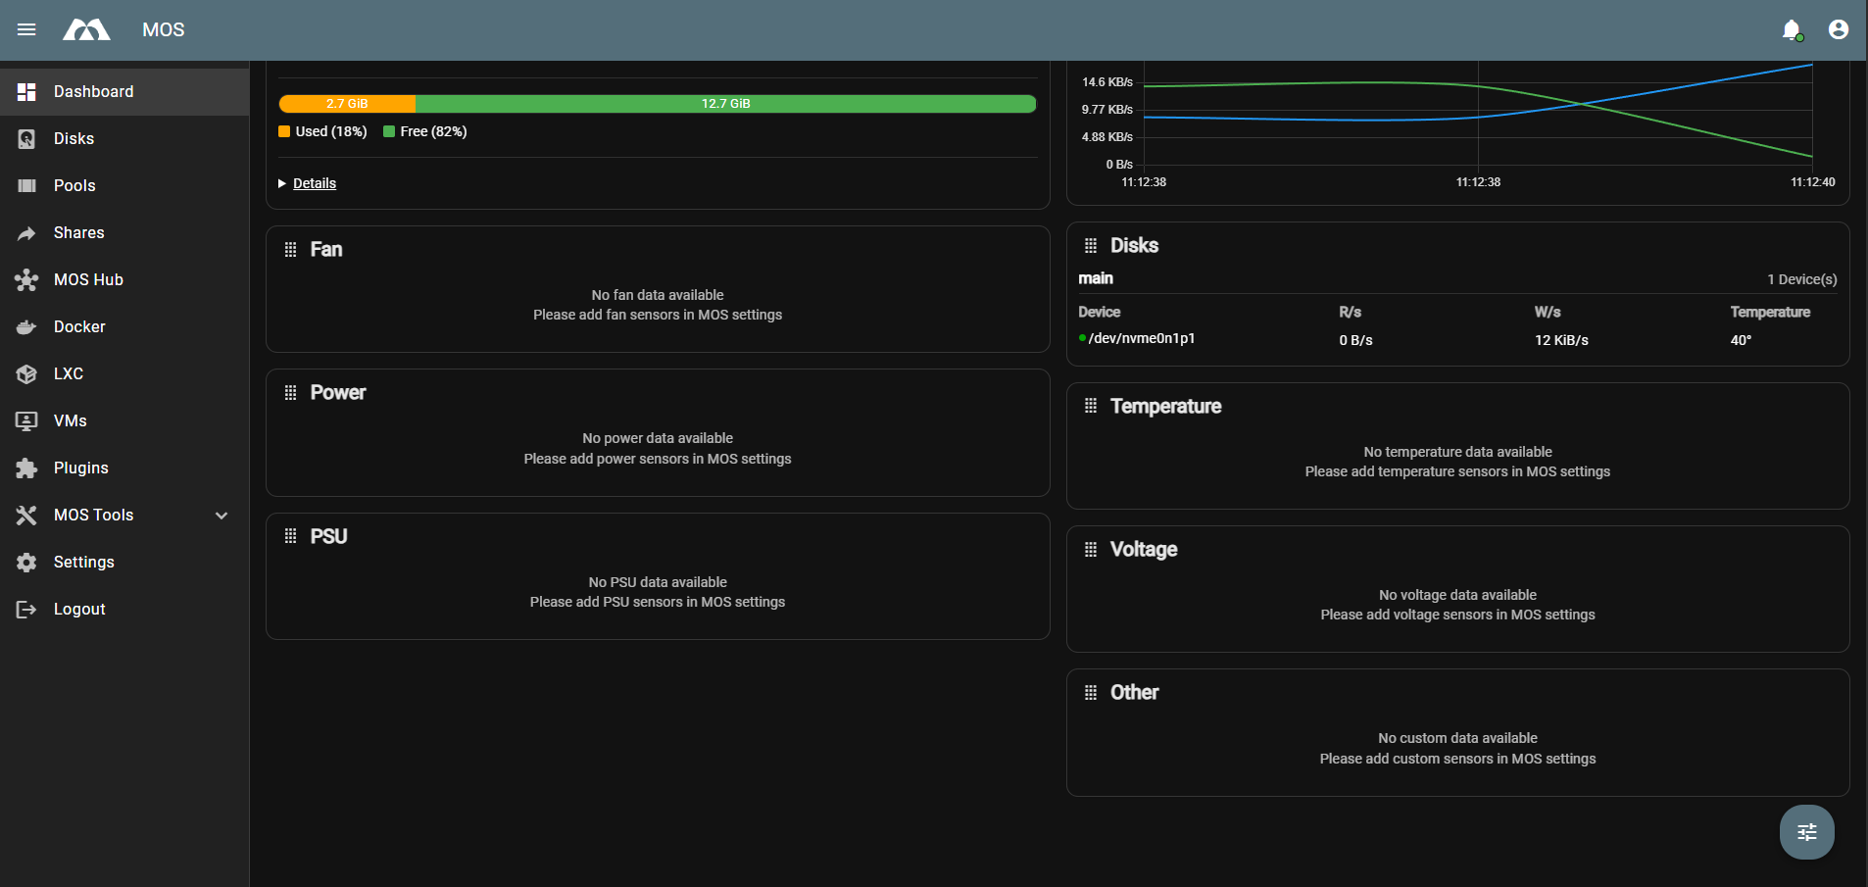
Task: Collapse the MOS Tools chevron
Action: pos(221,515)
